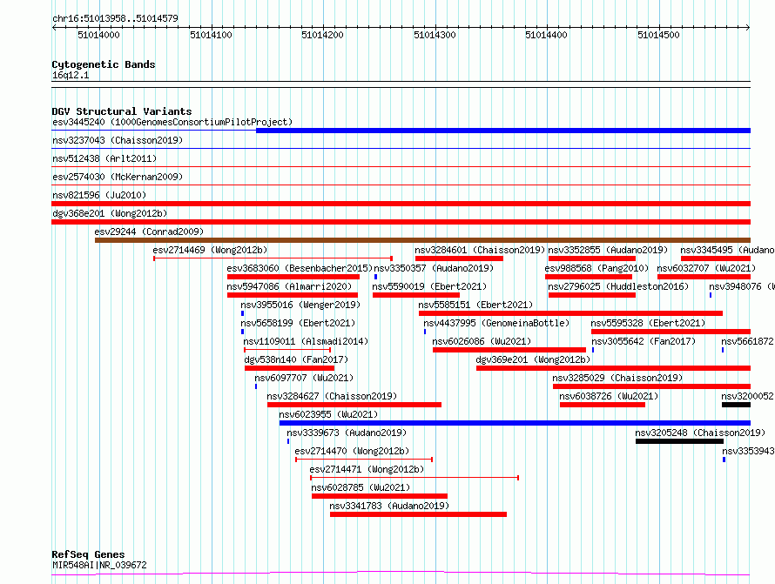Click the esv3445240 blue variant bar
The image size is (775, 584).
[x=503, y=131]
